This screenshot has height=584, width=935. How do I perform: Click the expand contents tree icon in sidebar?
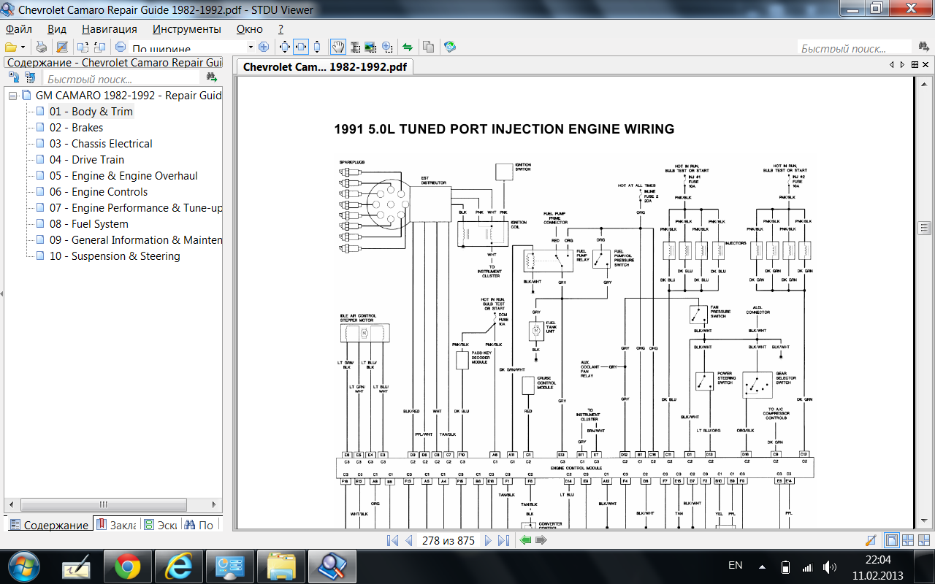coord(30,77)
